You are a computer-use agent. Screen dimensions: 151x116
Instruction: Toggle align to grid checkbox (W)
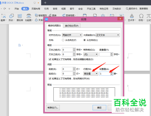point(50,79)
